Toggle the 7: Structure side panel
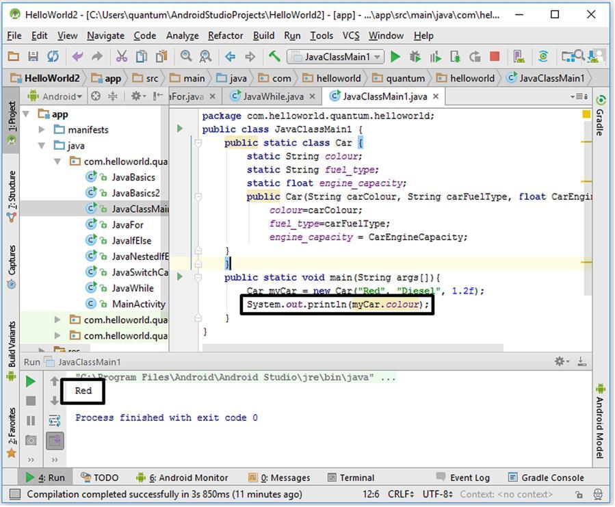This screenshot has width=615, height=507. click(x=12, y=196)
